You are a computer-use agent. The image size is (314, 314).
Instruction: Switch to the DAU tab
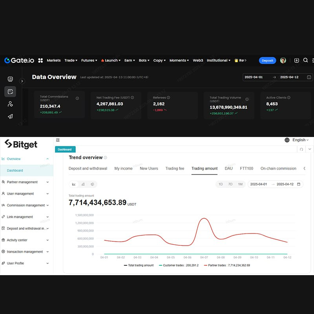tap(228, 168)
